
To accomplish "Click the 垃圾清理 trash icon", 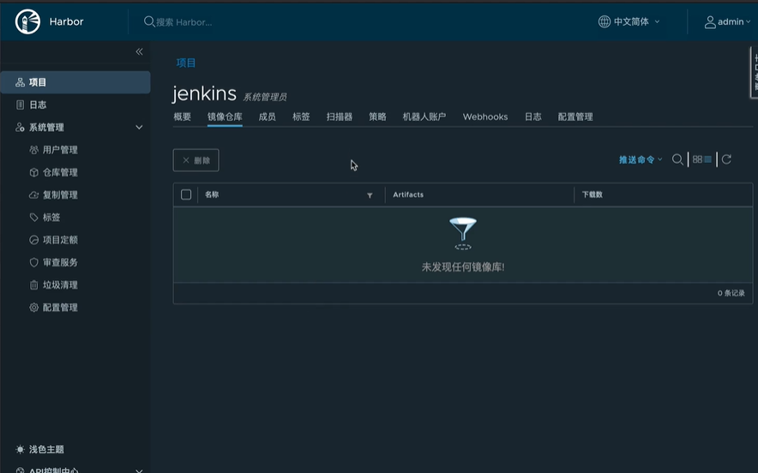I will click(33, 285).
